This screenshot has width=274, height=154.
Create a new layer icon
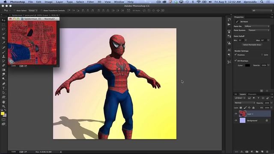click(x=262, y=152)
